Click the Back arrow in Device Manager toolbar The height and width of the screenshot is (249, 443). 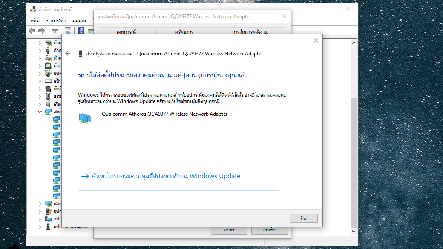tap(32, 31)
